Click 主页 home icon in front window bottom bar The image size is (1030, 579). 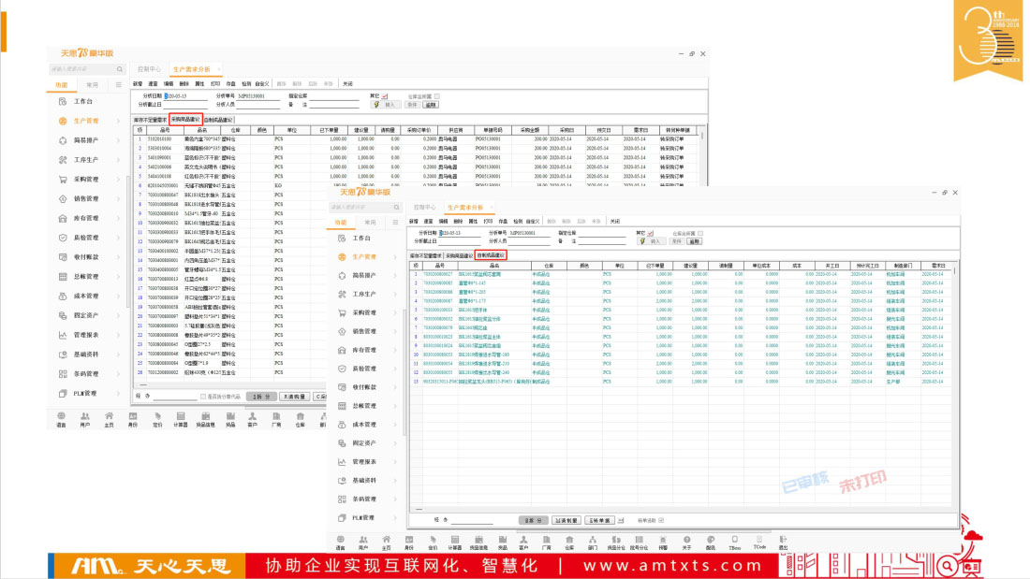385,540
